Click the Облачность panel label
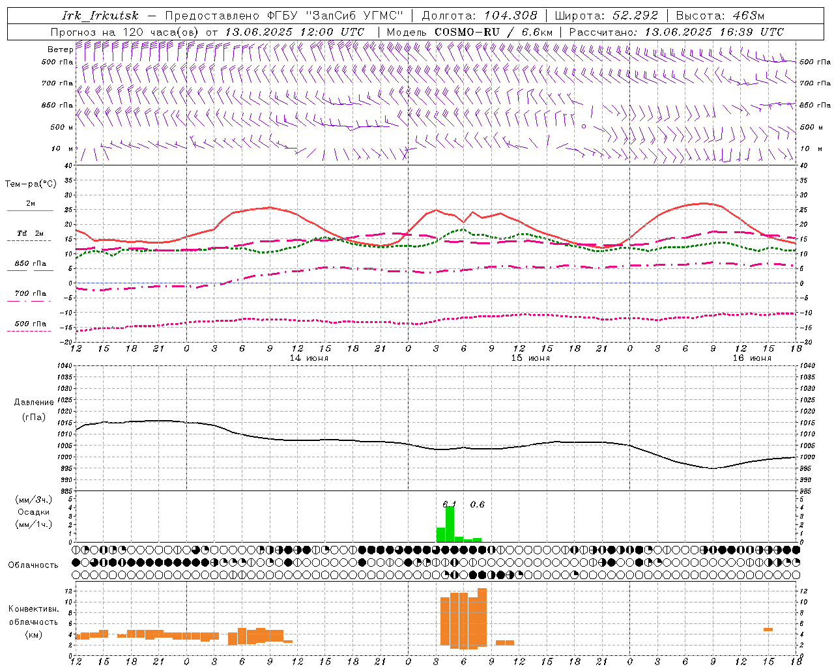The image size is (834, 667). coord(33,565)
